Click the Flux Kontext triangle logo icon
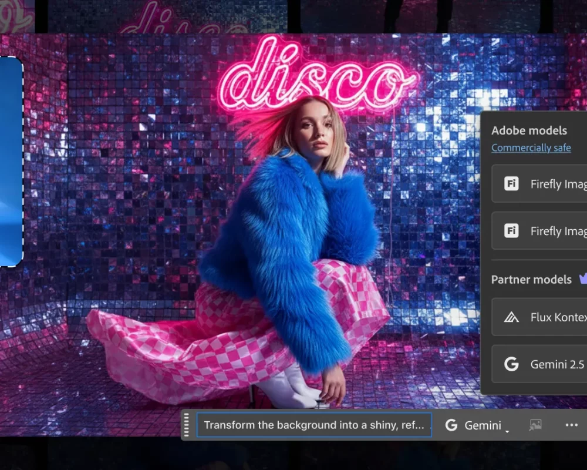 click(x=511, y=317)
